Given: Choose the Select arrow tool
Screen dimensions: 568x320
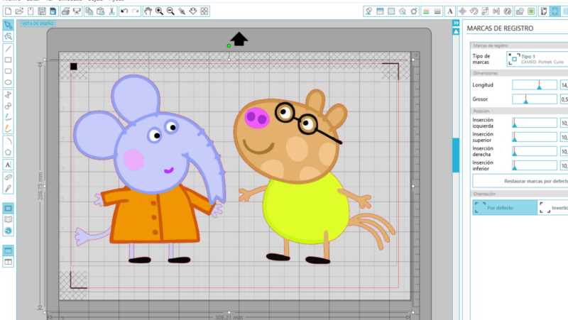Looking at the screenshot, I should tap(8, 25).
